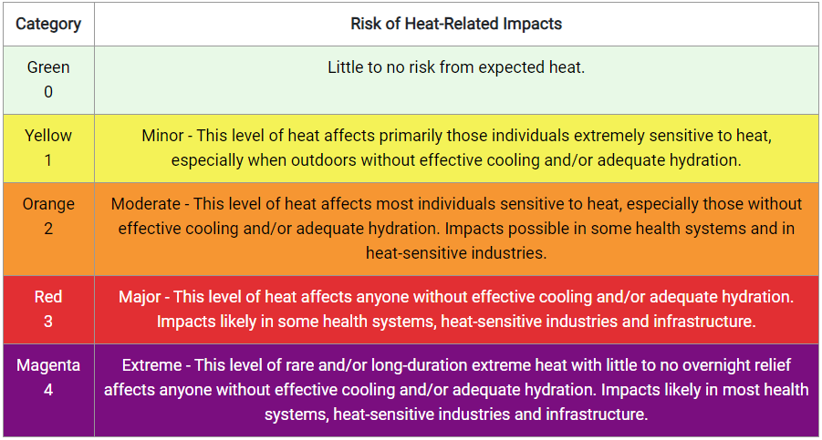Screen dimensions: 822x440
Task: Click the word 'Moderate' in orange row
Action: (146, 204)
